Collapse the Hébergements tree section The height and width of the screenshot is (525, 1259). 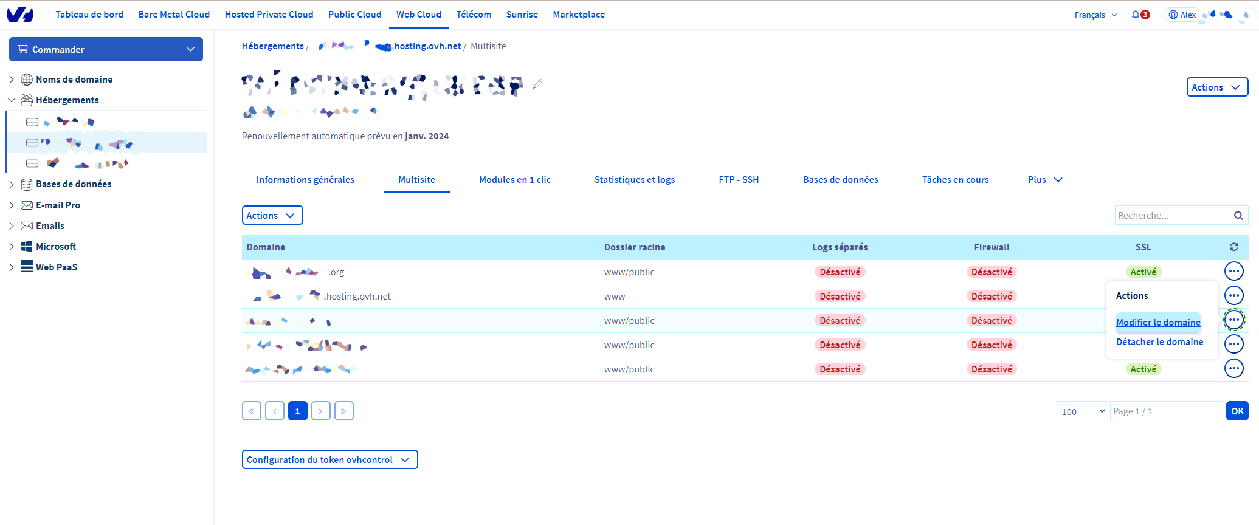pyautogui.click(x=12, y=100)
